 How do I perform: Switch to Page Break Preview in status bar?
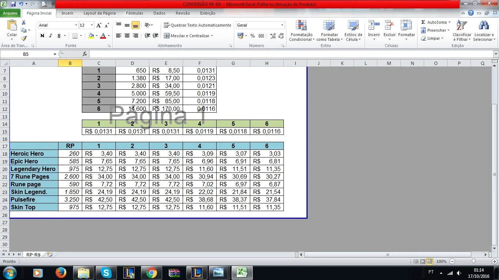tap(430, 261)
